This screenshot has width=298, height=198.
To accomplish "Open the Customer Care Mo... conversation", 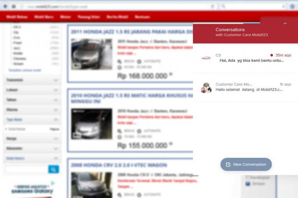I will pos(245,87).
